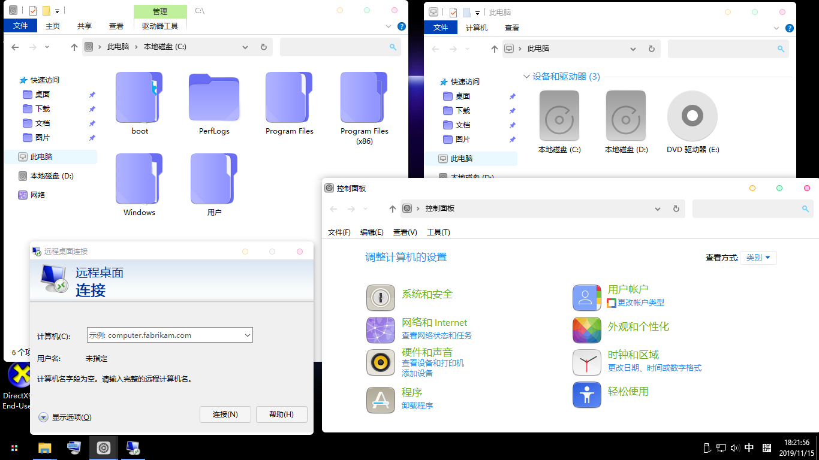Image resolution: width=819 pixels, height=460 pixels.
Task: Click the 时钟和区域 clock icon
Action: click(586, 362)
